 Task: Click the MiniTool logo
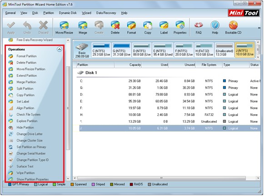tap(244, 13)
